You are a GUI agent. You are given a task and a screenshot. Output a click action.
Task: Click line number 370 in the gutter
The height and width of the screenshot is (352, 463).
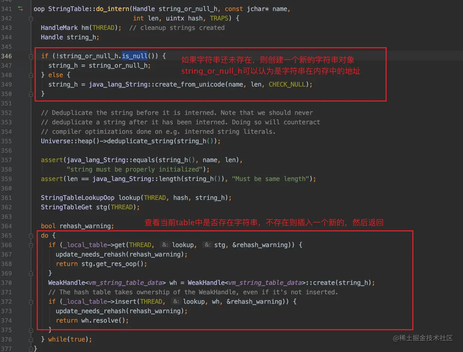coord(6,283)
